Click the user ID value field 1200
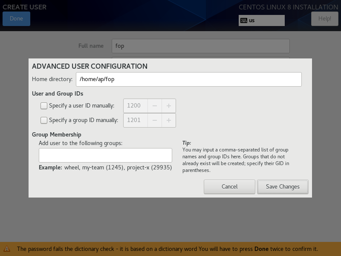341x256 pixels. click(136, 106)
